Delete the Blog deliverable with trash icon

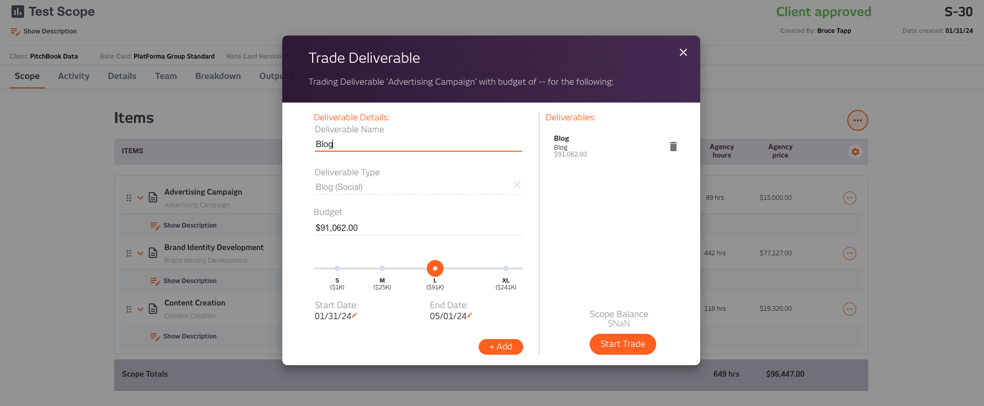point(673,146)
